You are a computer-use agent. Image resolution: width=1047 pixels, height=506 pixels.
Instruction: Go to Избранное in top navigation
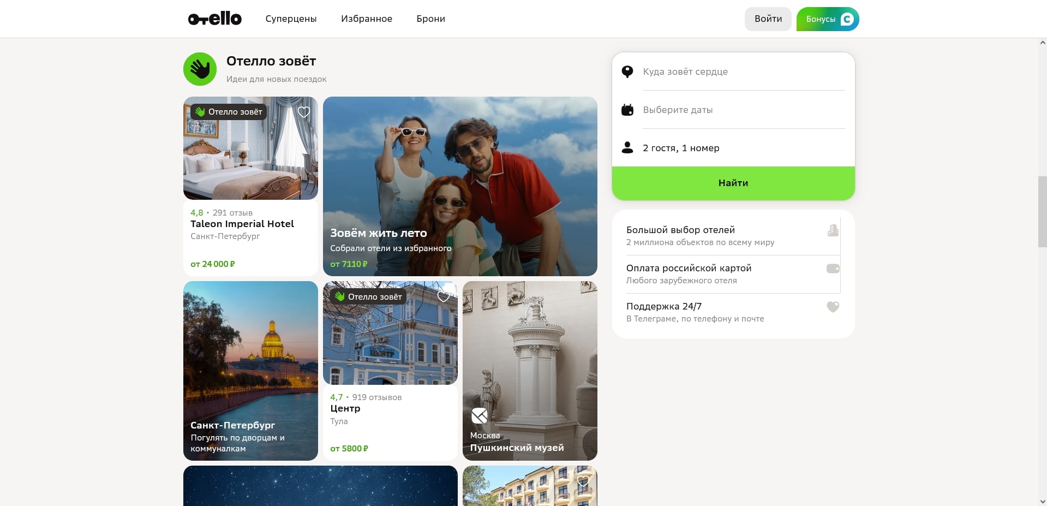[366, 19]
